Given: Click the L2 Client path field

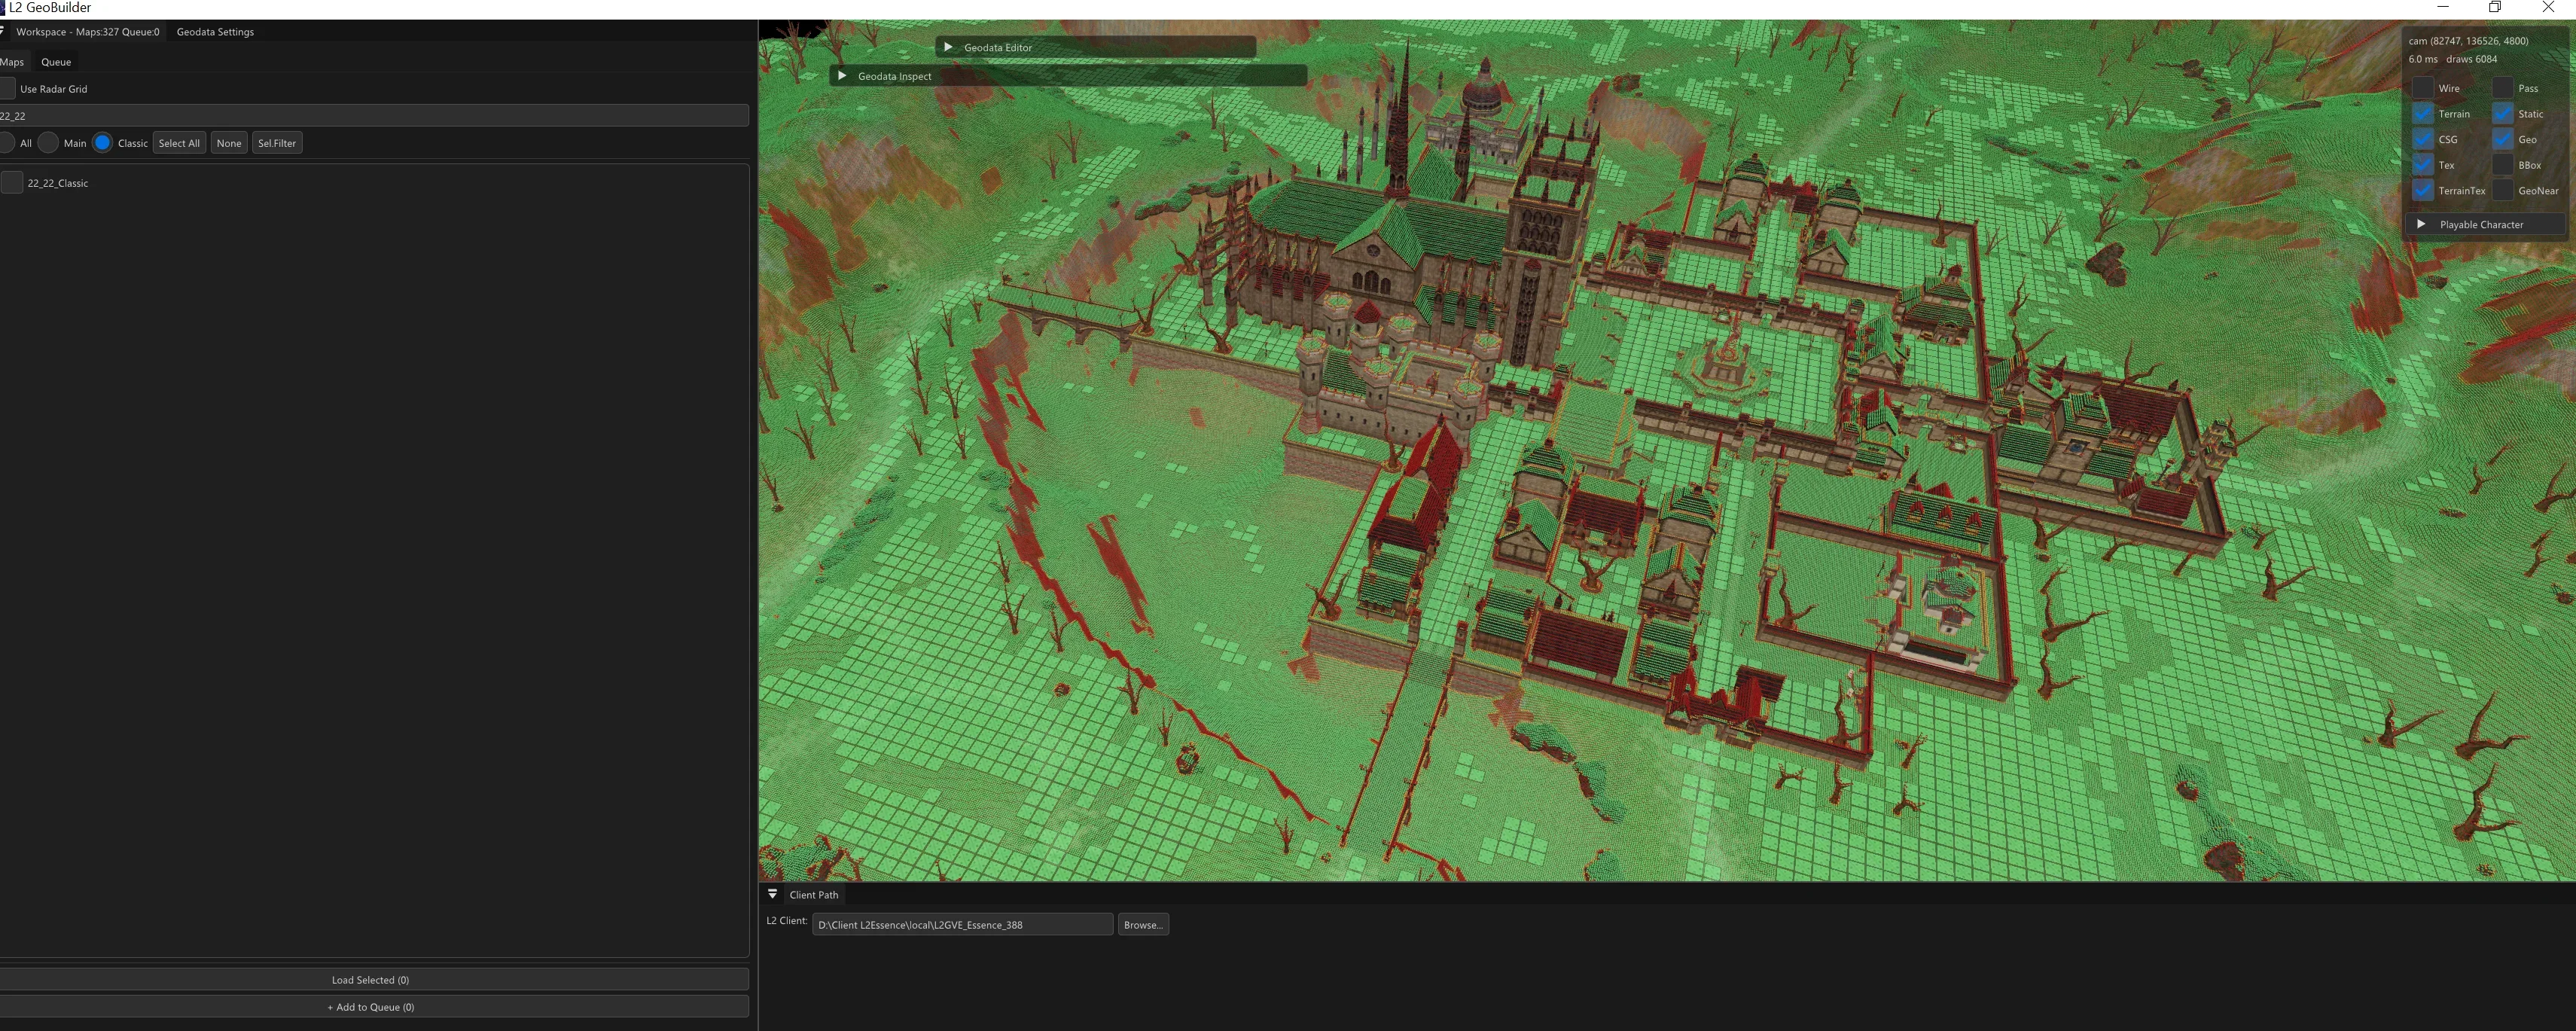Looking at the screenshot, I should [962, 925].
